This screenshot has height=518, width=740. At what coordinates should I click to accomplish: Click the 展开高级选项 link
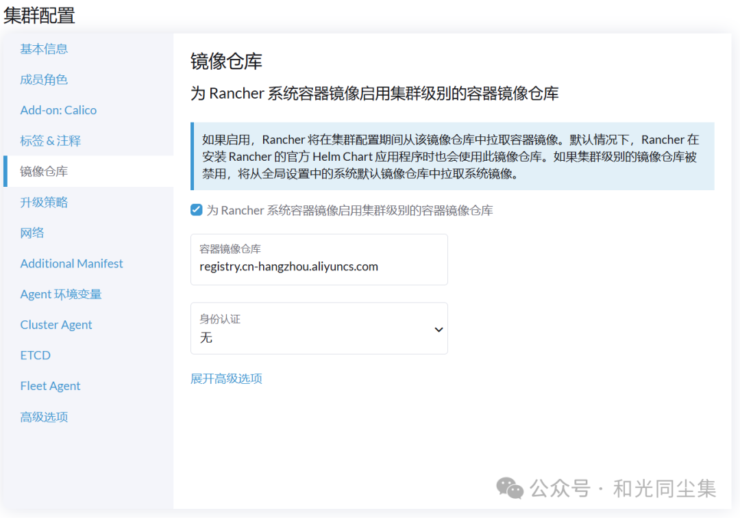(x=226, y=378)
